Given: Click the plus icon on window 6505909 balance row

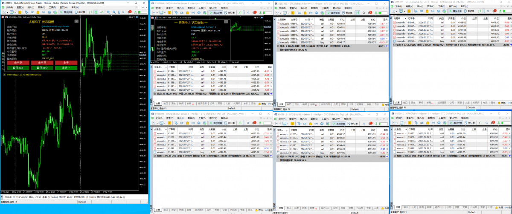Looking at the screenshot, I should [271, 94].
